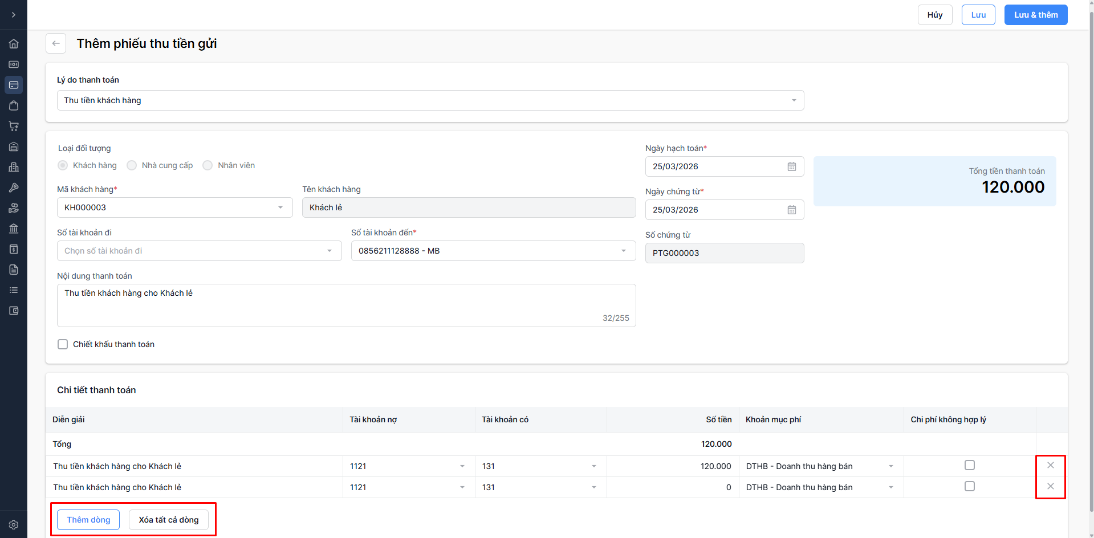Viewport: 1094px width, 538px height.
Task: Click Thêm dòng to add row
Action: pos(88,520)
